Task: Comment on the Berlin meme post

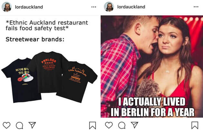Action: pos(122,125)
